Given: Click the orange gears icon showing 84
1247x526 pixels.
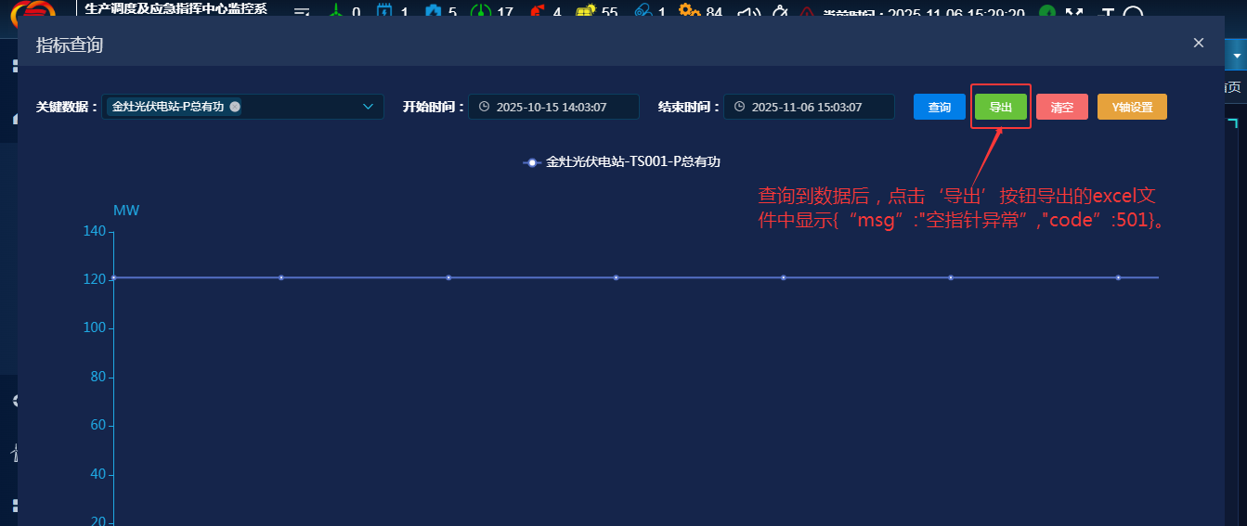Looking at the screenshot, I should tap(689, 11).
